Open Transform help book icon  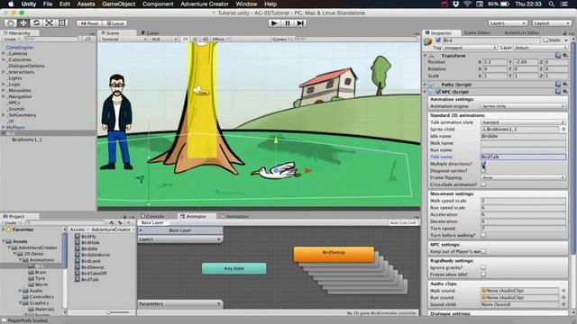pyautogui.click(x=558, y=56)
